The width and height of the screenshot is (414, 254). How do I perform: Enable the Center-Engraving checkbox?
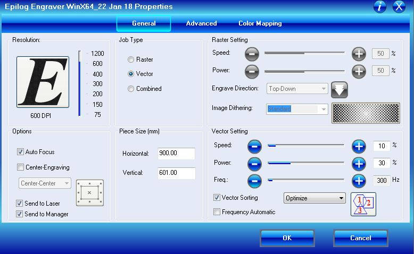[20, 167]
